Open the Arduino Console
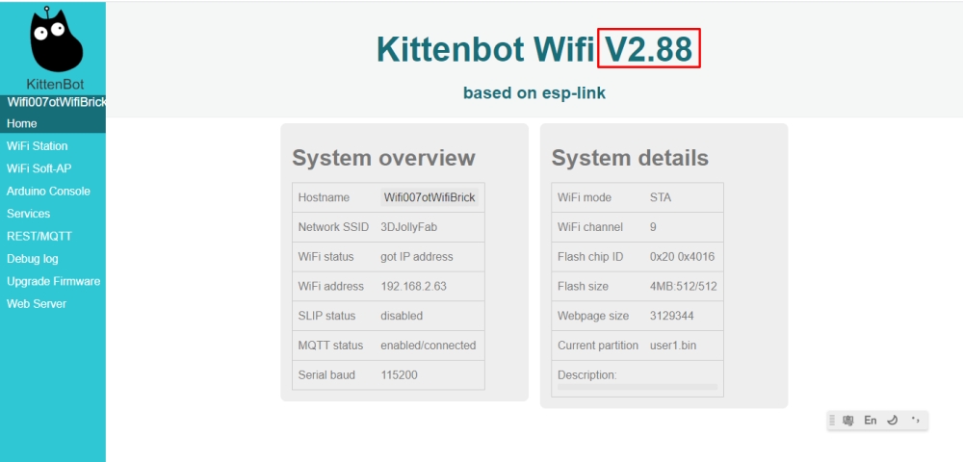This screenshot has height=462, width=963. [x=48, y=192]
